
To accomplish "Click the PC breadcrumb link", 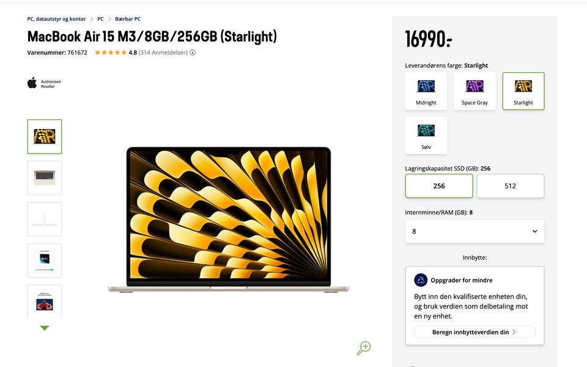I will 100,19.
